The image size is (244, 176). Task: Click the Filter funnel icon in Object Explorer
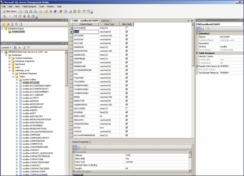tap(28, 48)
